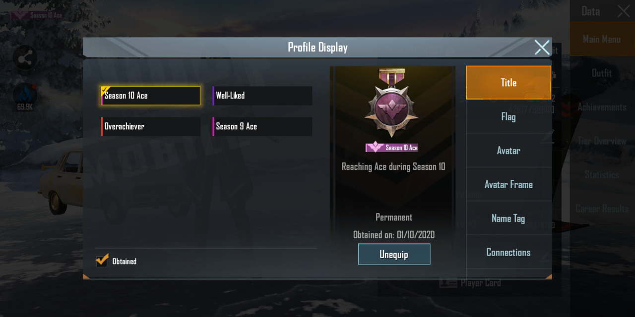635x317 pixels.
Task: Close the Data panel using top-right X
Action: tap(624, 11)
